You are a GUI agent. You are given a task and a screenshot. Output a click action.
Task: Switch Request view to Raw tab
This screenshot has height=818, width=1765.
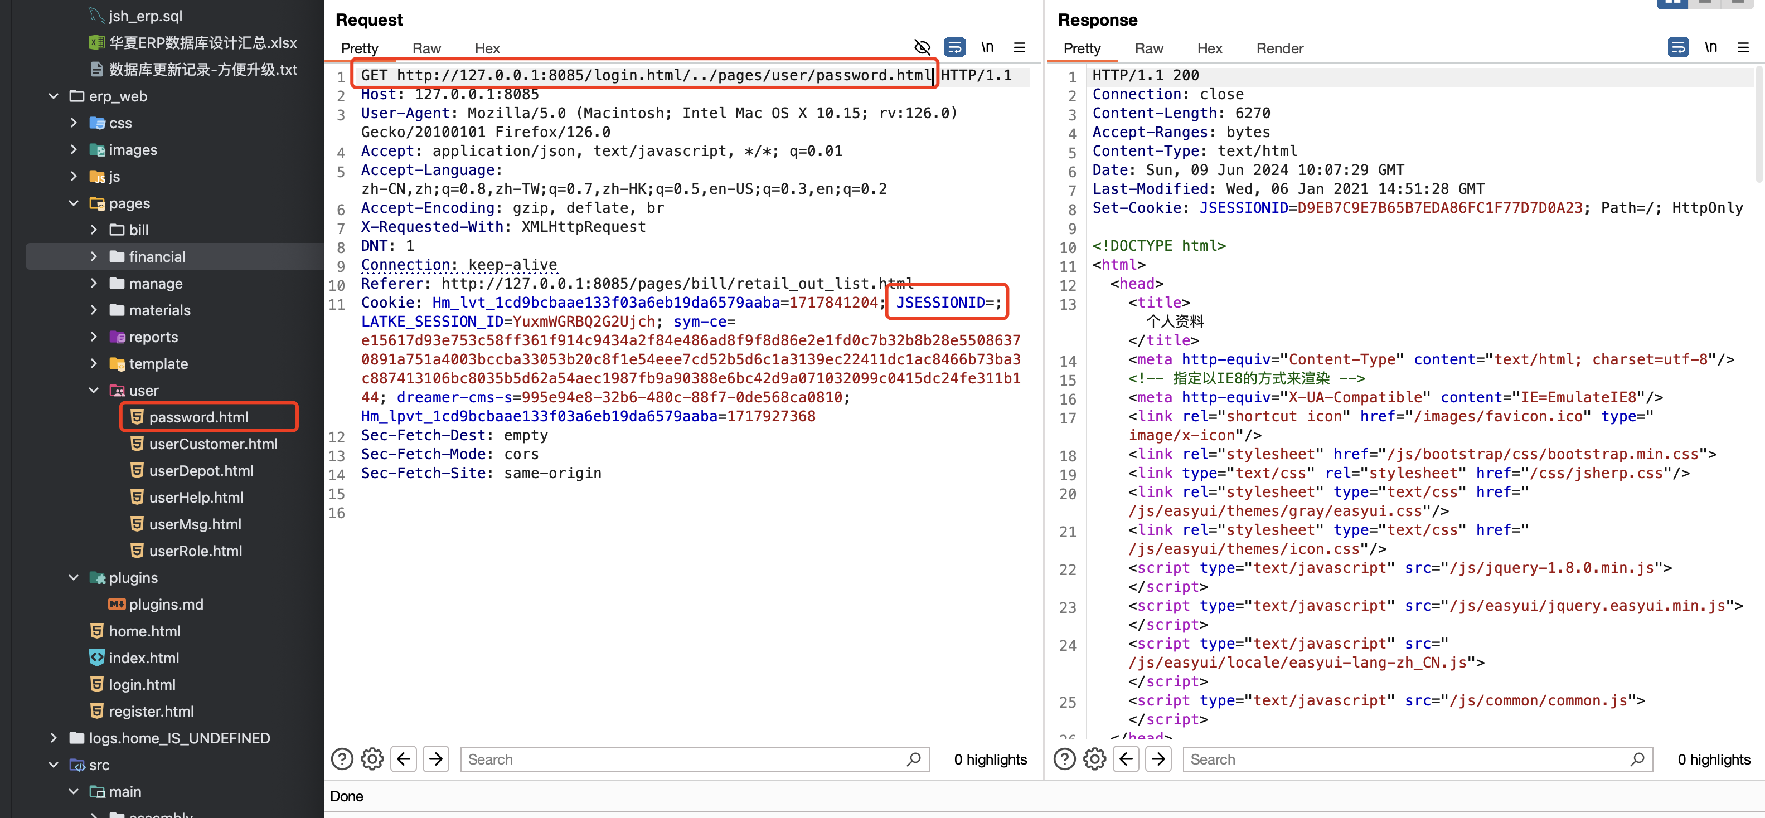point(426,48)
